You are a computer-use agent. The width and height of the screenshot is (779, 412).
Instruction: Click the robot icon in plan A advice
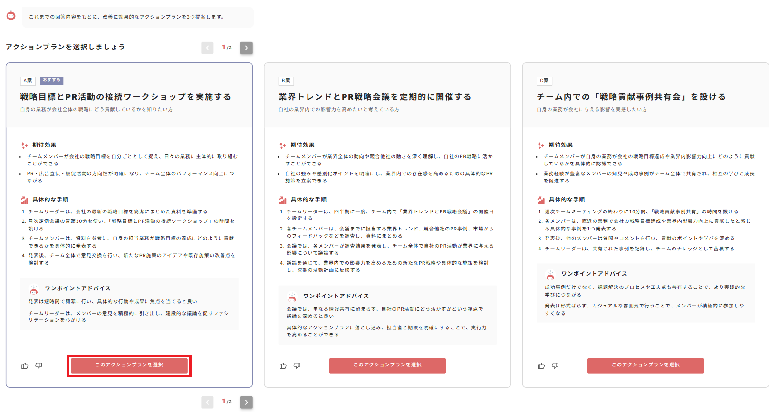coord(34,289)
